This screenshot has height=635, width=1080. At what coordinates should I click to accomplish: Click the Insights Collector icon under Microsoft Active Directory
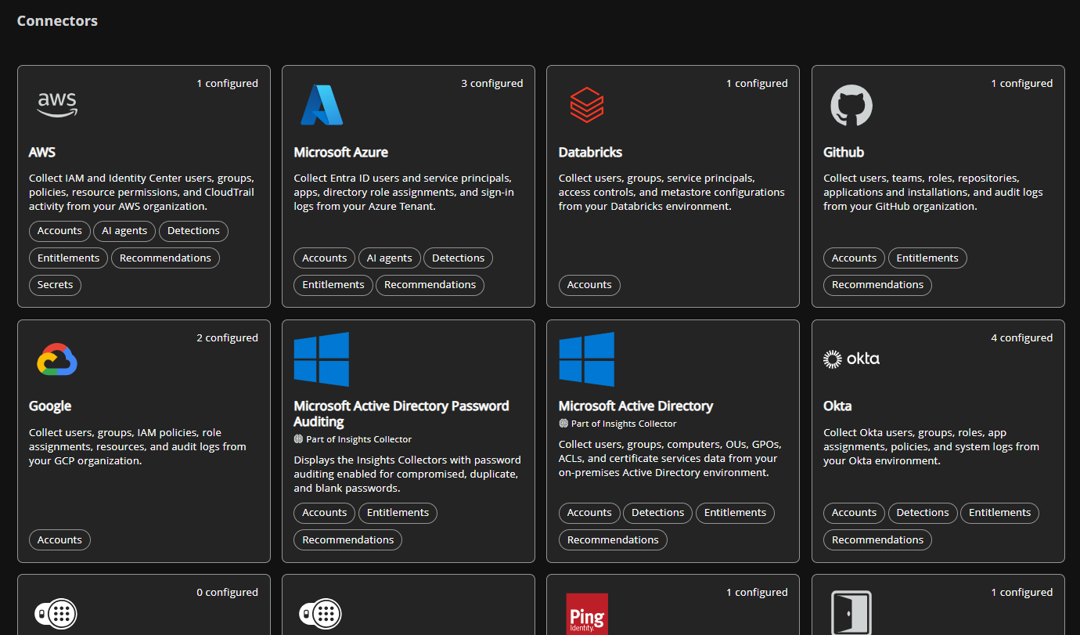pyautogui.click(x=563, y=424)
